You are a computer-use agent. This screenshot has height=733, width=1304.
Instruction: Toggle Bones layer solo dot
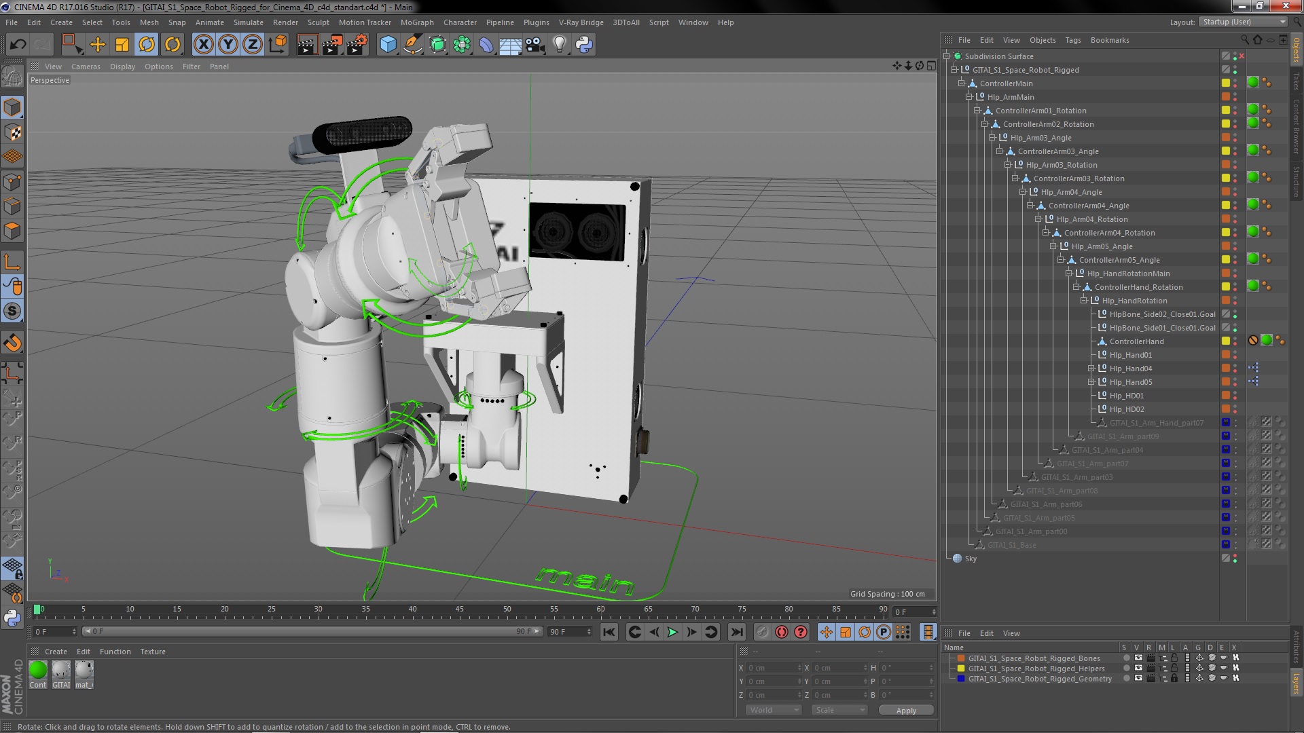point(1126,658)
